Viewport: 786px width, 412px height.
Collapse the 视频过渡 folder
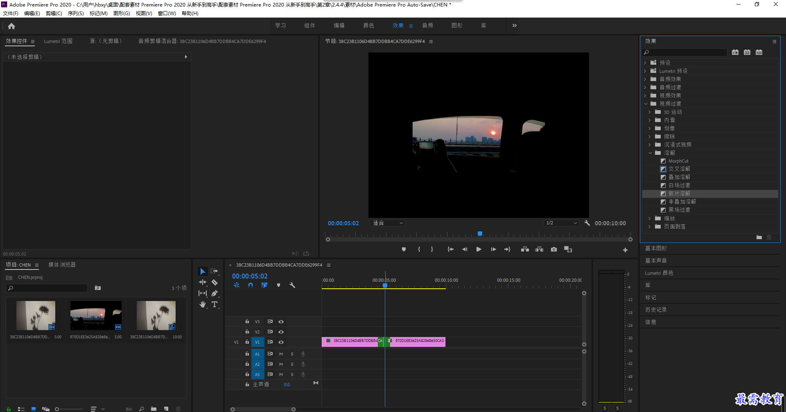[646, 104]
